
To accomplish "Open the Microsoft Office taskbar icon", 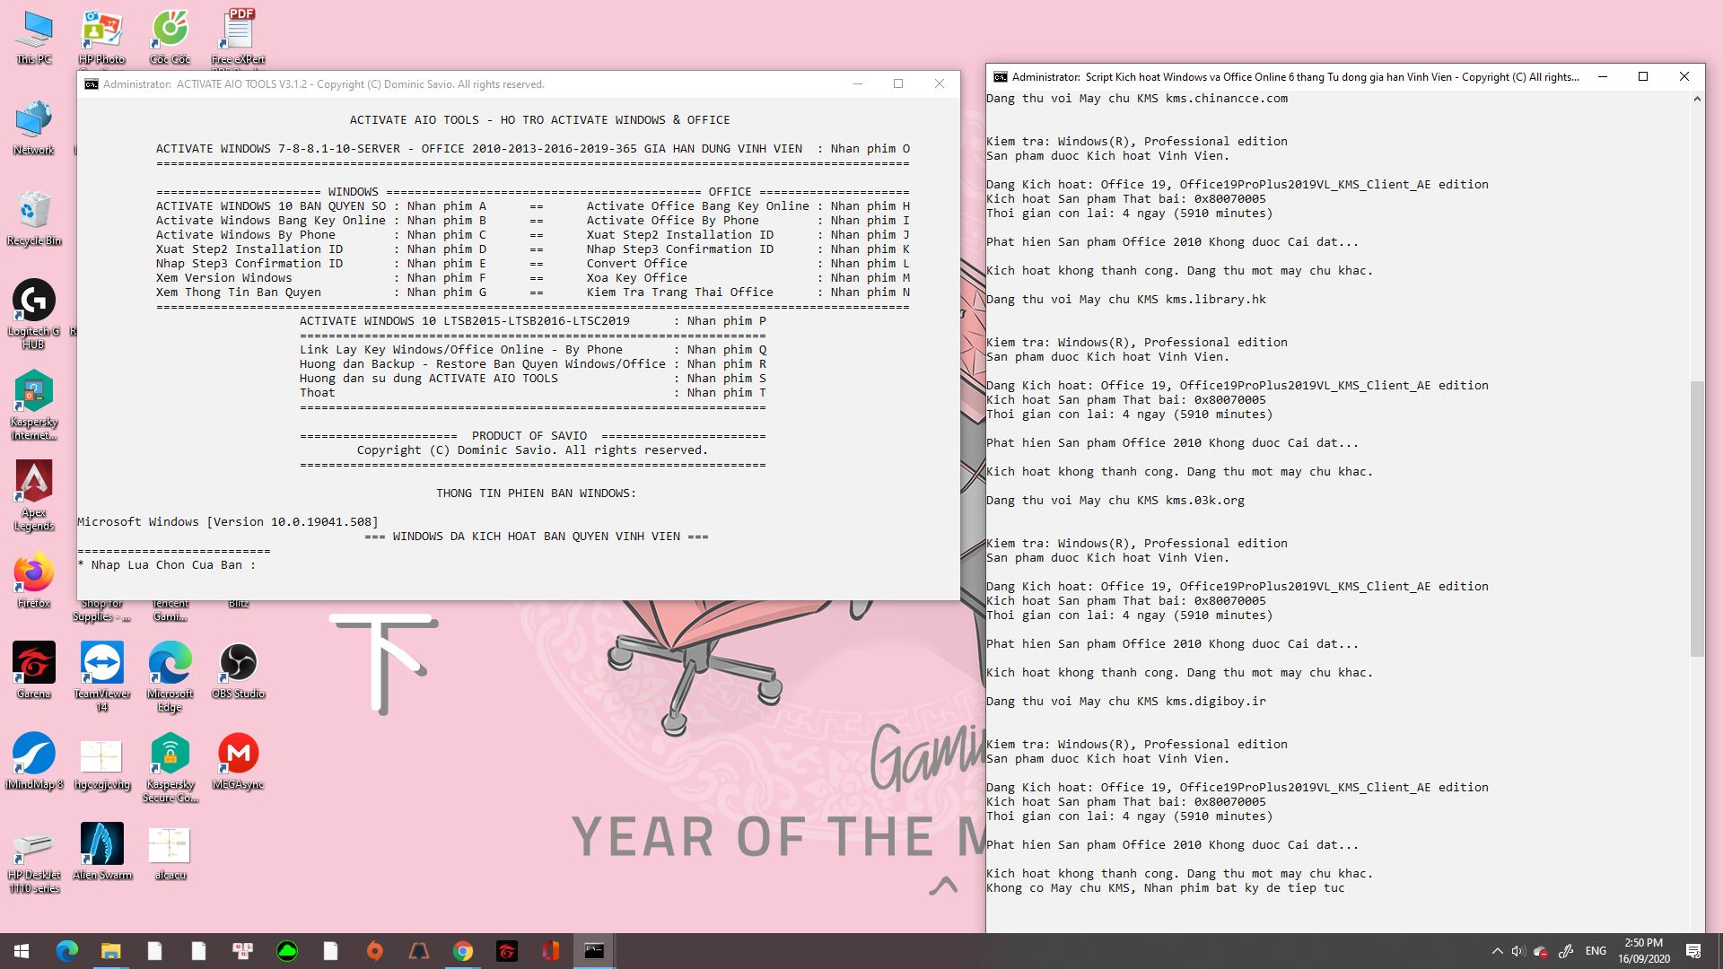I will [x=550, y=951].
